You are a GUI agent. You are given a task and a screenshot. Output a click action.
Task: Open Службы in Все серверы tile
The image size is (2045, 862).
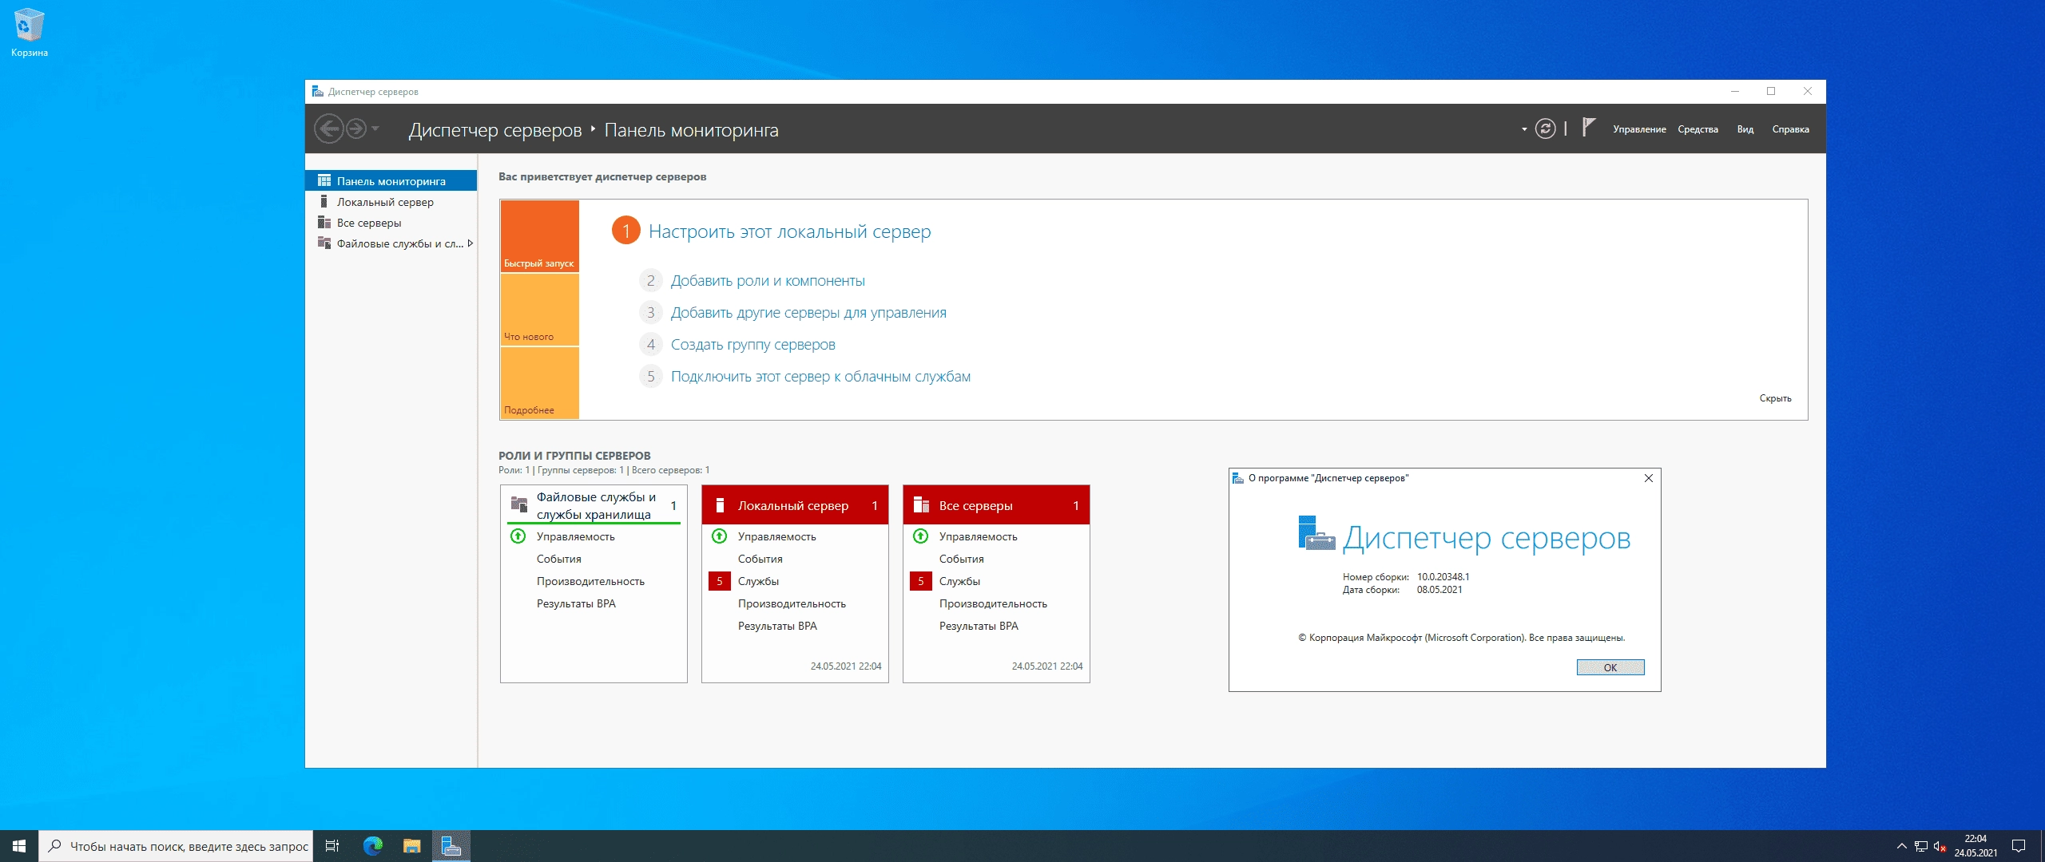click(x=959, y=581)
